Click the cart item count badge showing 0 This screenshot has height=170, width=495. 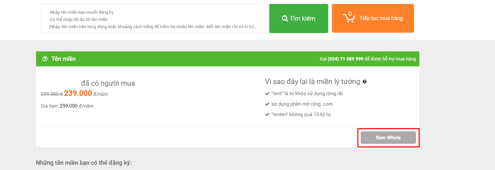(x=350, y=14)
